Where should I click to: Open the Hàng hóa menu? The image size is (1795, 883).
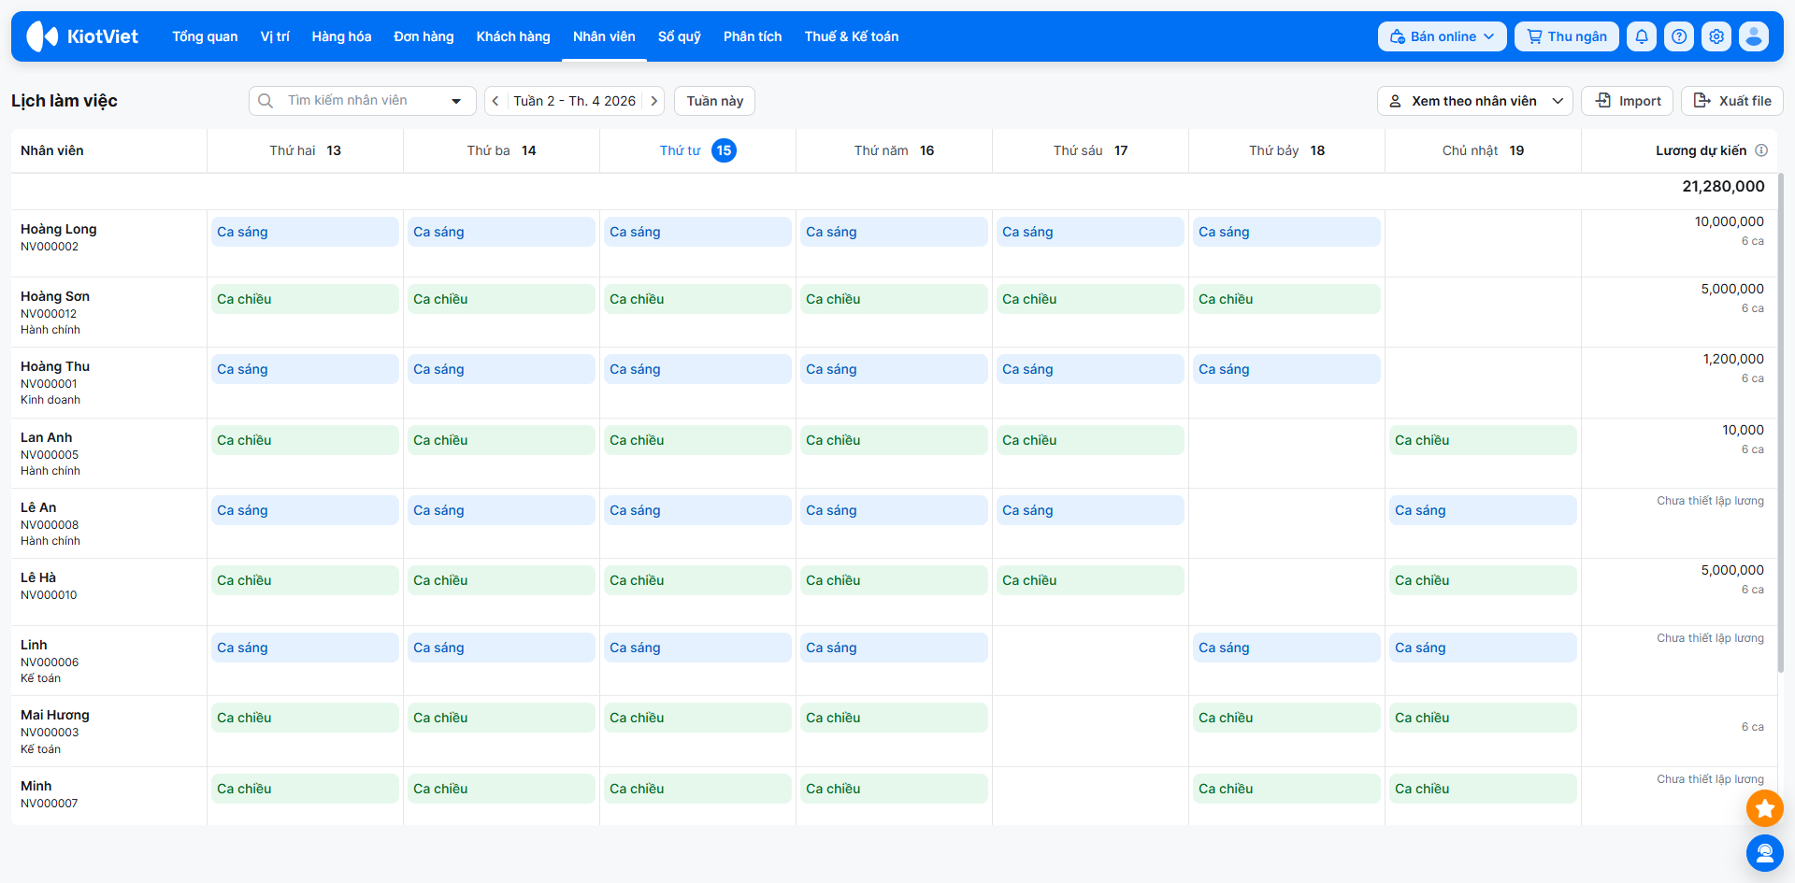click(x=341, y=36)
